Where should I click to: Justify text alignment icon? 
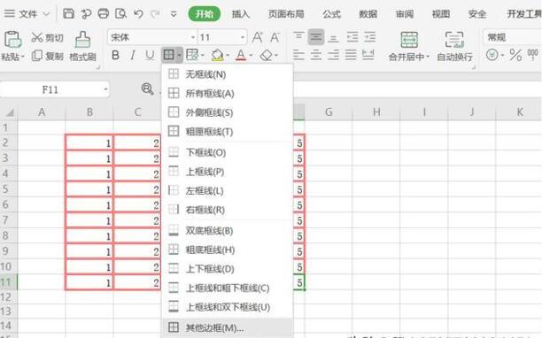(351, 55)
